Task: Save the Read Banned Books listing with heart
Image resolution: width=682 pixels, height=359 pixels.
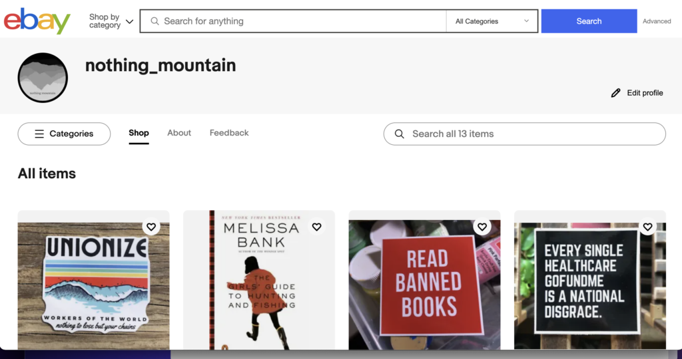Action: (x=482, y=227)
